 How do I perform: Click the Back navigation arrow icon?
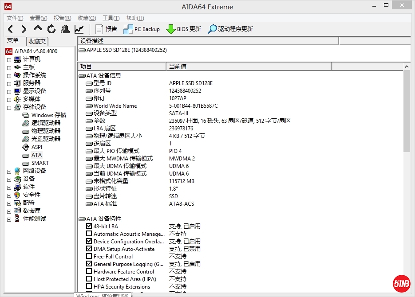(x=11, y=29)
